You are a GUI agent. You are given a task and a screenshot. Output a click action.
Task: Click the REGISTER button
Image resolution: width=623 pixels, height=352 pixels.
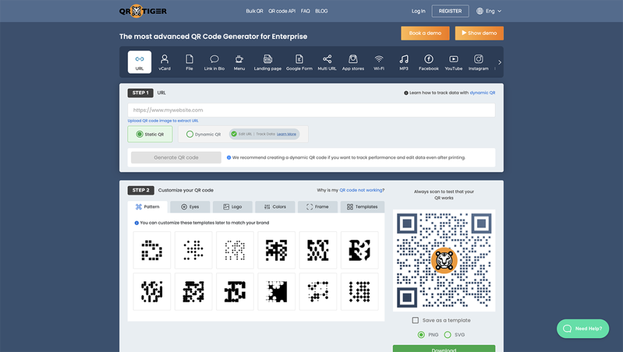(x=450, y=10)
